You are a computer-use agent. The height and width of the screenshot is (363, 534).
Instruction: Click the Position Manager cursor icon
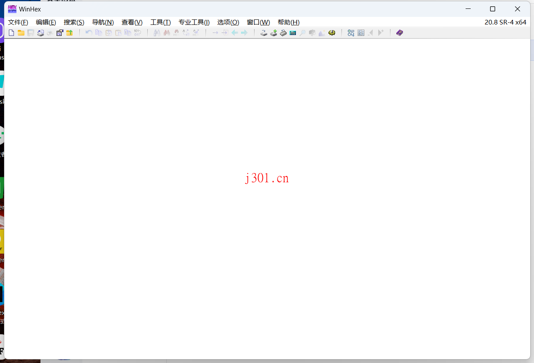[x=351, y=33]
